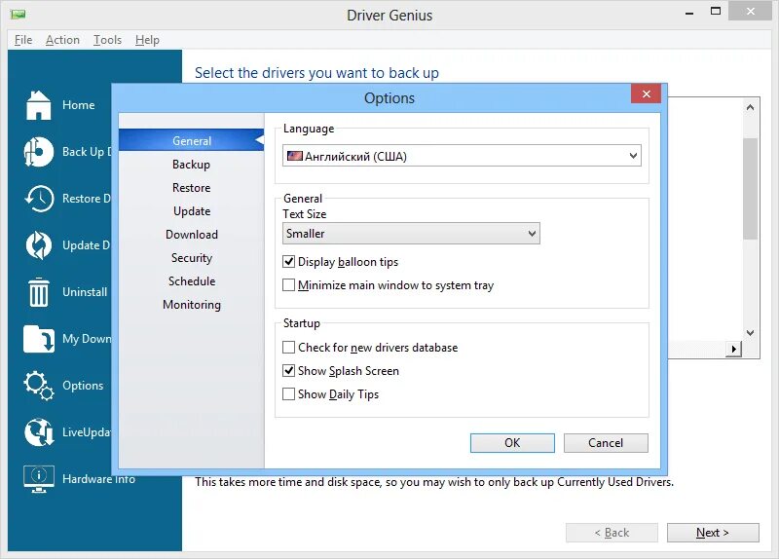This screenshot has width=779, height=559.
Task: Open the Text Size dropdown showing Smaller
Action: pyautogui.click(x=411, y=234)
